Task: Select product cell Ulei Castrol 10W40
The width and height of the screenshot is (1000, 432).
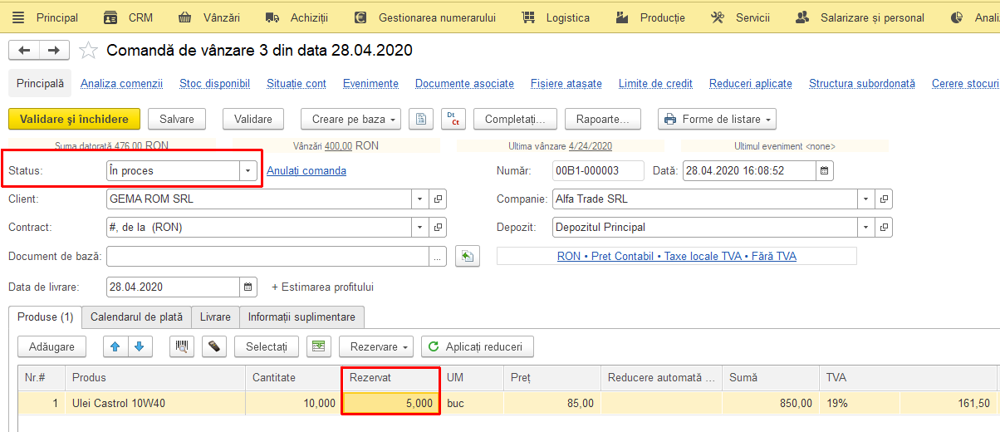Action: (x=155, y=403)
